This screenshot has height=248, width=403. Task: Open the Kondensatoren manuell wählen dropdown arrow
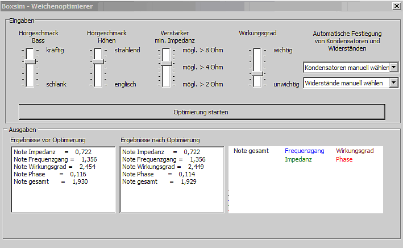tap(393, 68)
